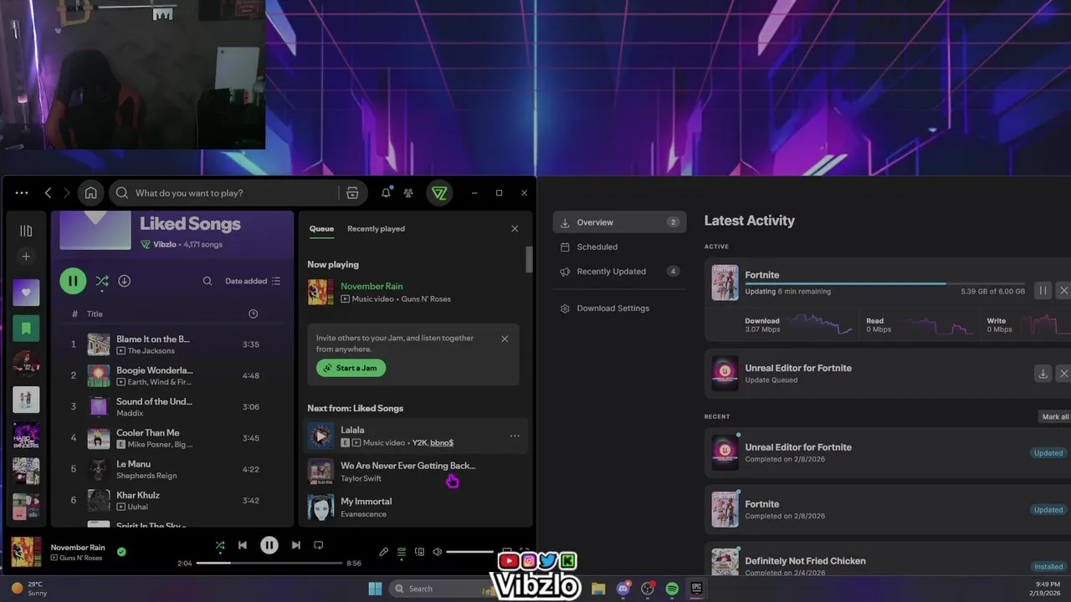Seek within the November Rain progress bar
The width and height of the screenshot is (1071, 602).
pyautogui.click(x=269, y=563)
